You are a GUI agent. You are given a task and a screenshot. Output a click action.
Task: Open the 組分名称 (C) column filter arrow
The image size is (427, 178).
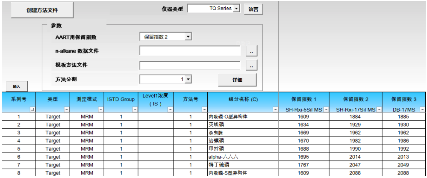click(x=275, y=110)
